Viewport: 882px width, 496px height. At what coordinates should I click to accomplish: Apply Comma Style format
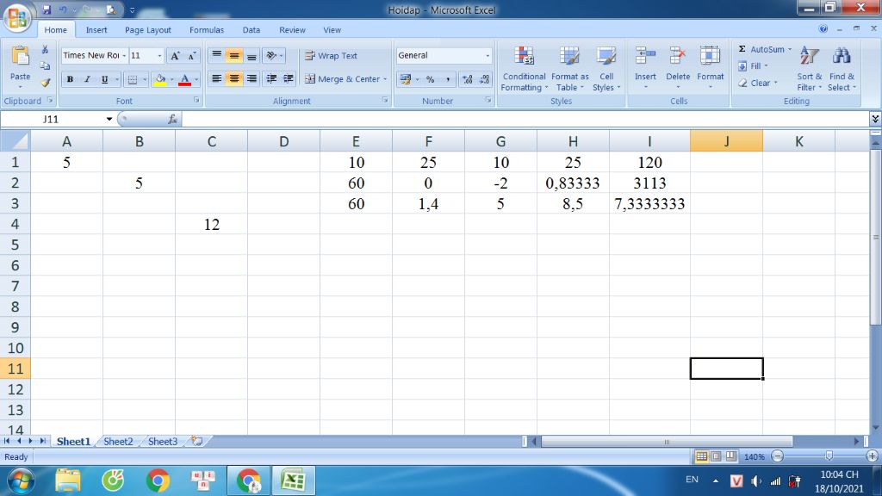[x=448, y=79]
